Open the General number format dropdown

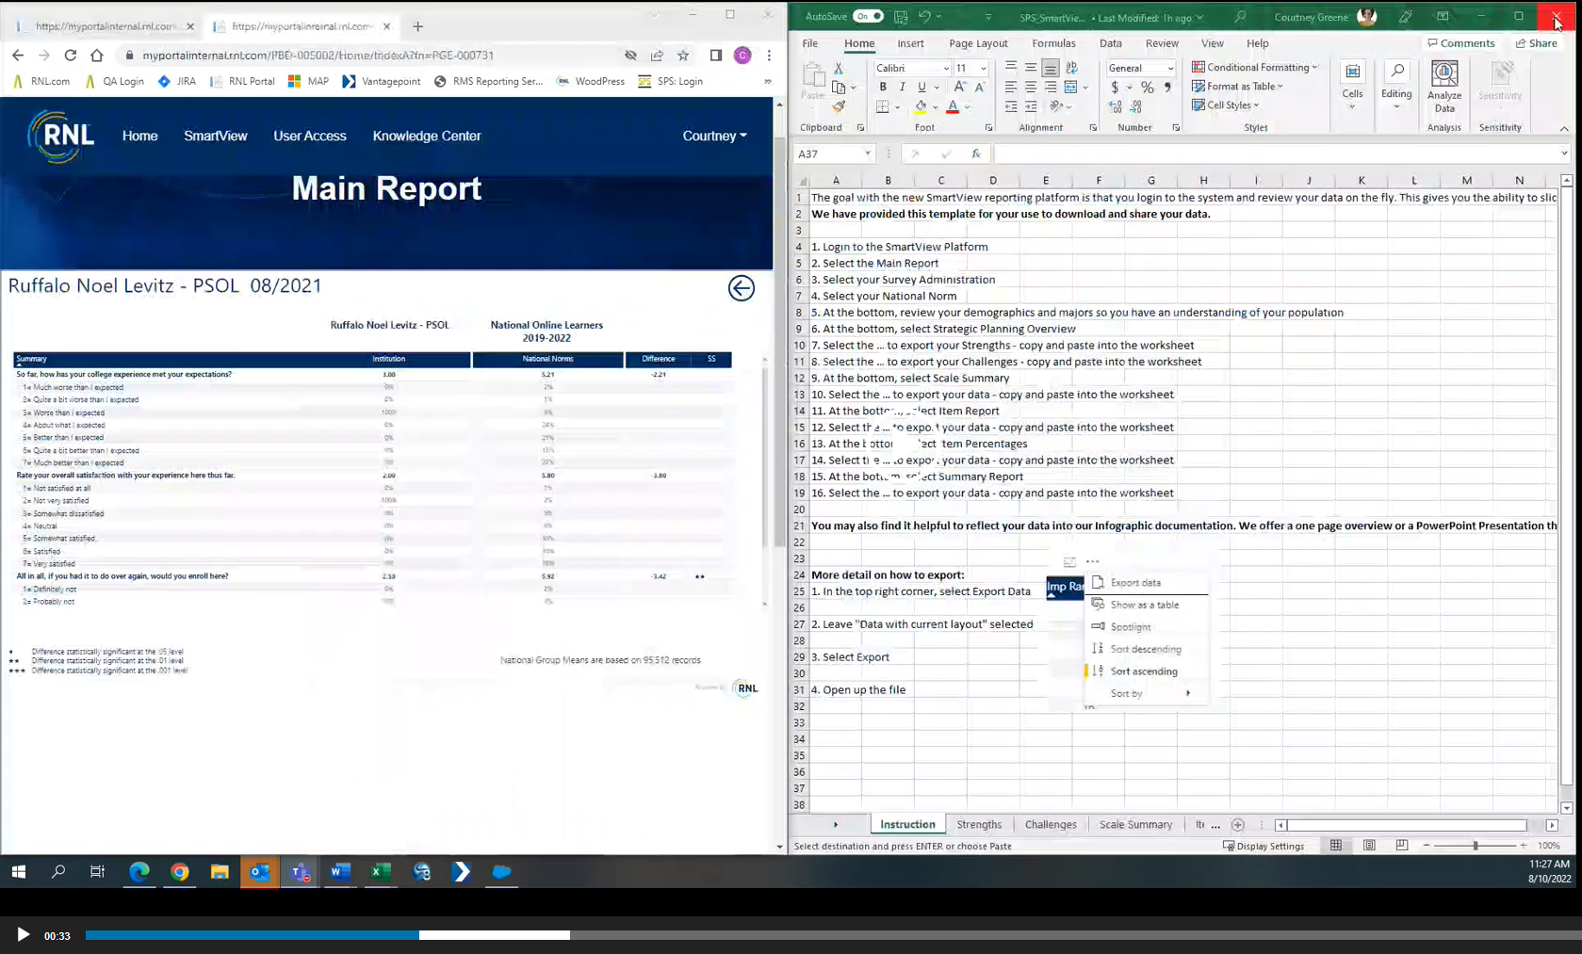coord(1170,68)
